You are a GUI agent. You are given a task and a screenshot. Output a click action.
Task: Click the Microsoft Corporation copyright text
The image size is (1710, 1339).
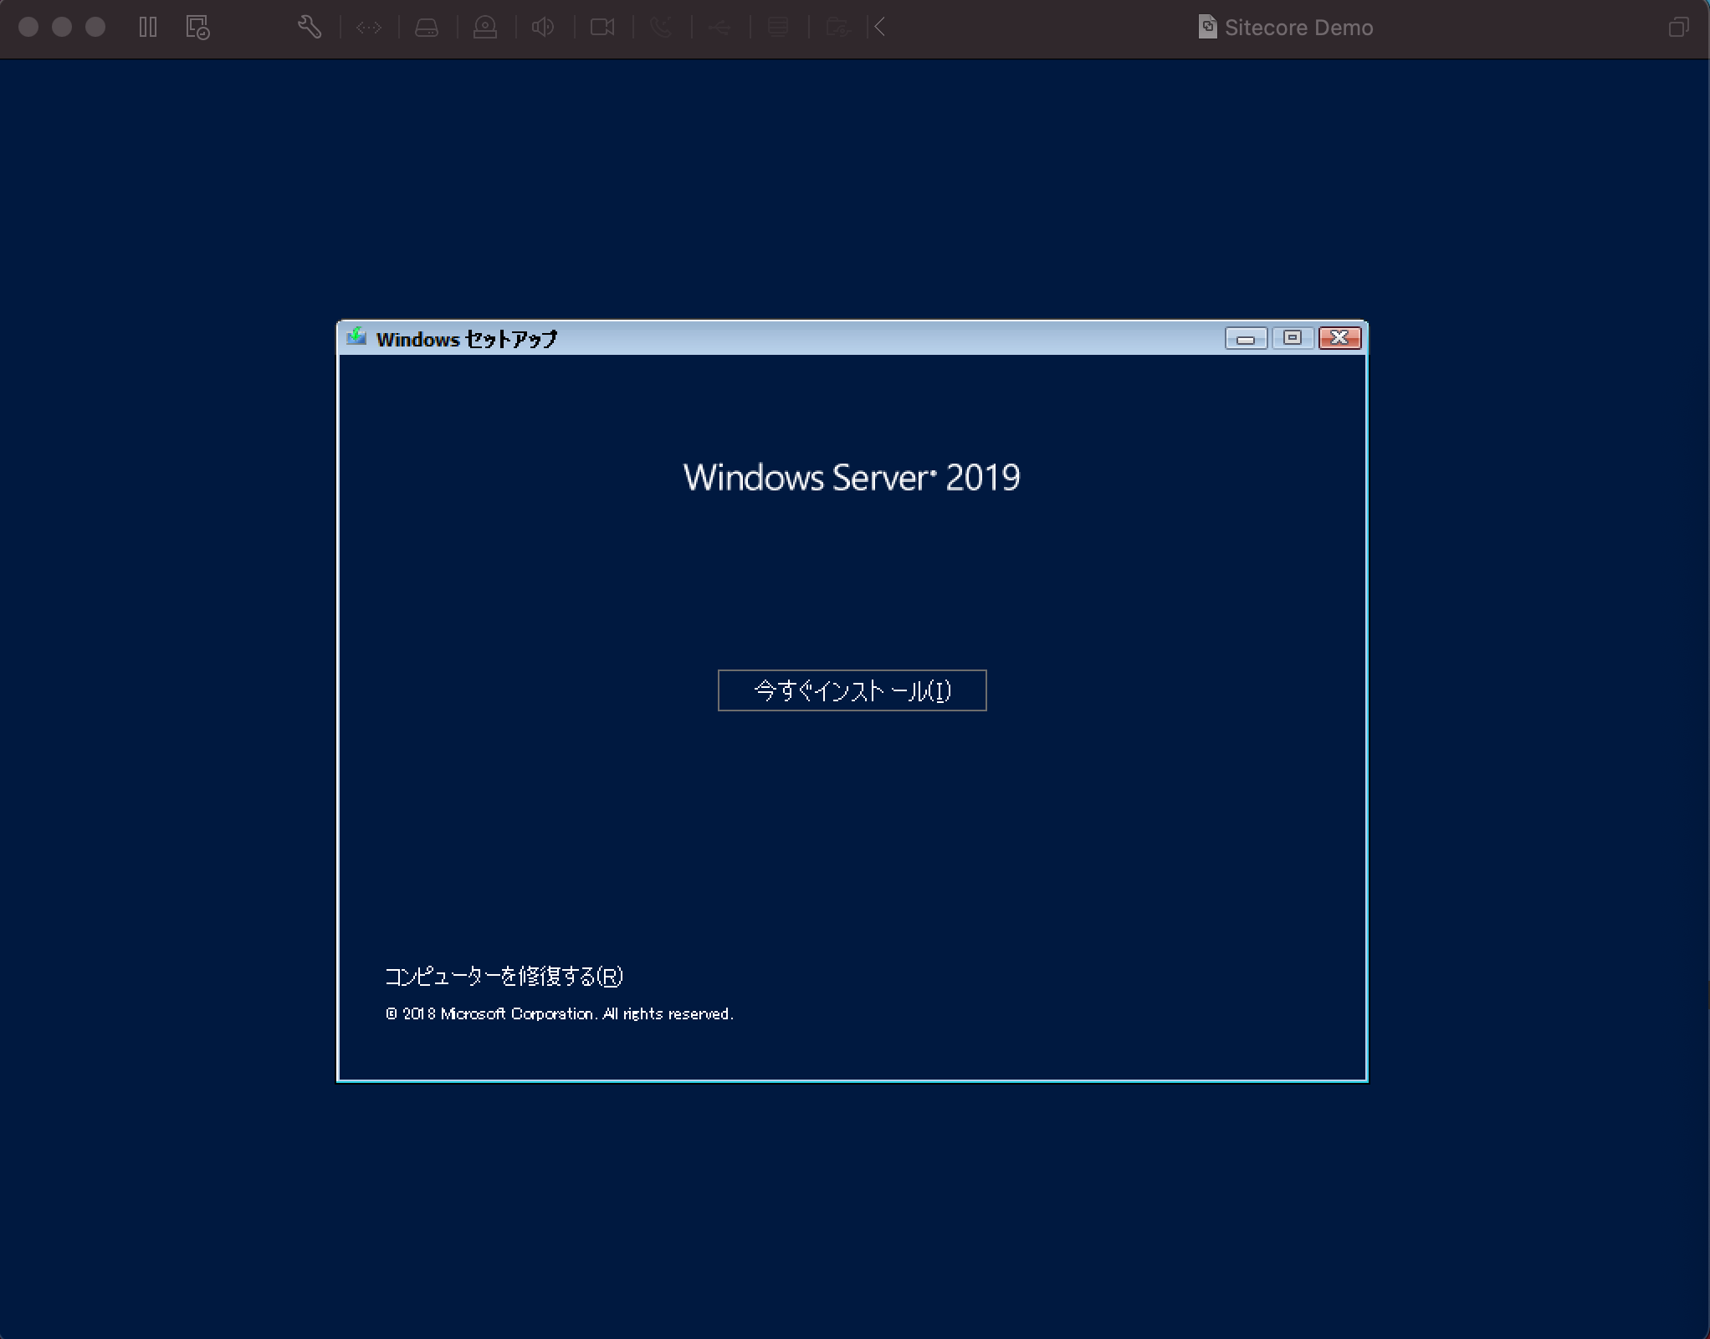[x=559, y=1013]
